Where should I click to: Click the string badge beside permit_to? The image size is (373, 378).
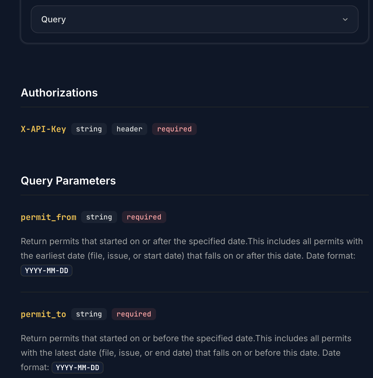coord(89,314)
